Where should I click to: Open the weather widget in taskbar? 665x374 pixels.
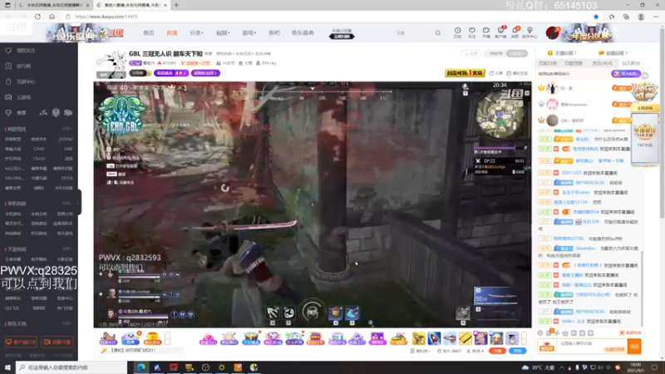[x=539, y=367]
